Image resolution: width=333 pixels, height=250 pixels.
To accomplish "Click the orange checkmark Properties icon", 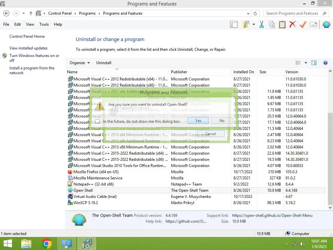I will (303, 24).
